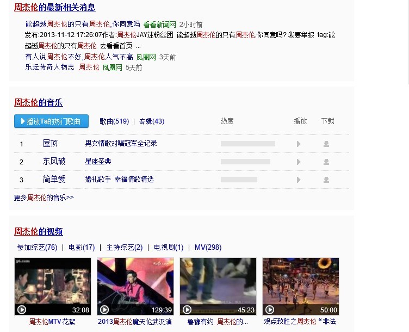Open the 电视剧(1) video category
409x332 pixels.
pyautogui.click(x=169, y=247)
